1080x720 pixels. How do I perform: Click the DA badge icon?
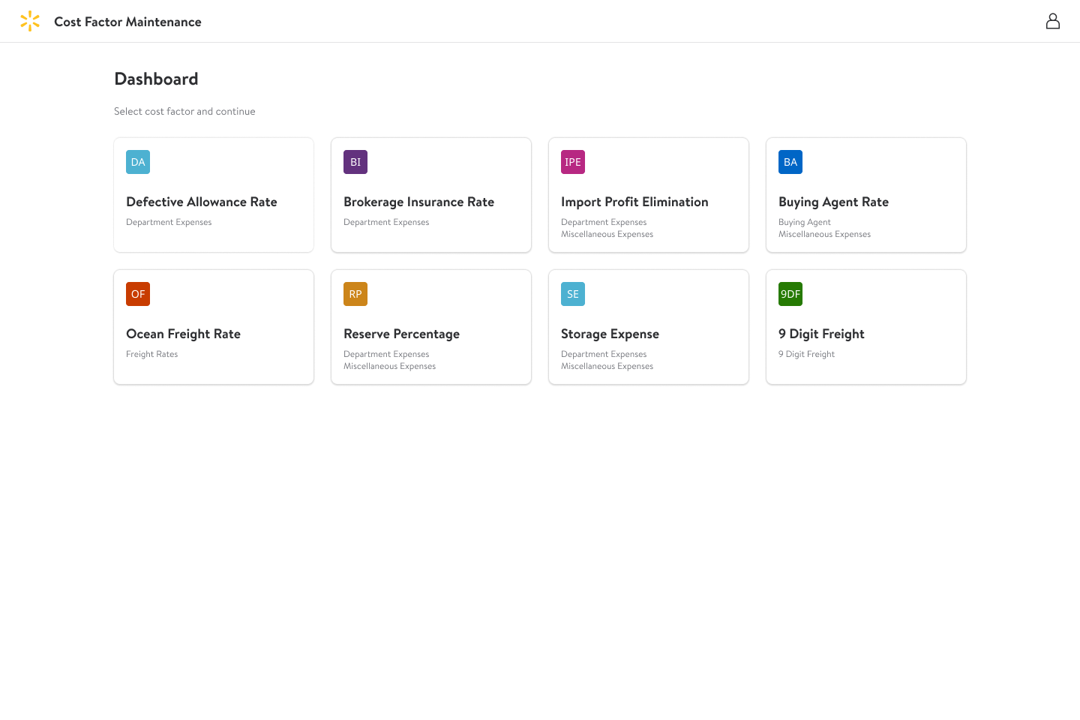(x=138, y=162)
